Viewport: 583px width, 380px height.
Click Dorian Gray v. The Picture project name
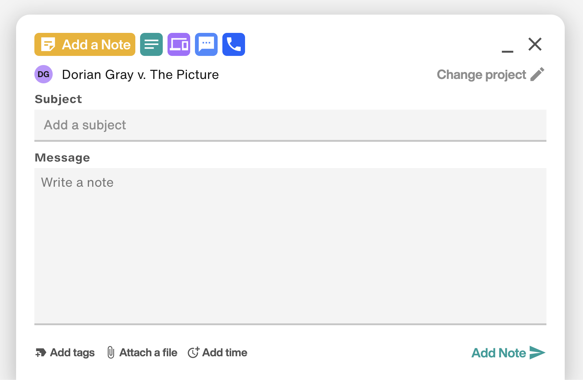[x=140, y=75]
